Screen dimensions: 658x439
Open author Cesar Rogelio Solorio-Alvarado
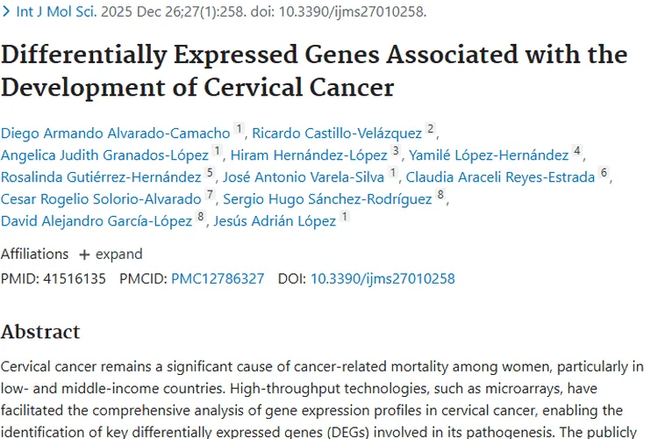pyautogui.click(x=101, y=199)
